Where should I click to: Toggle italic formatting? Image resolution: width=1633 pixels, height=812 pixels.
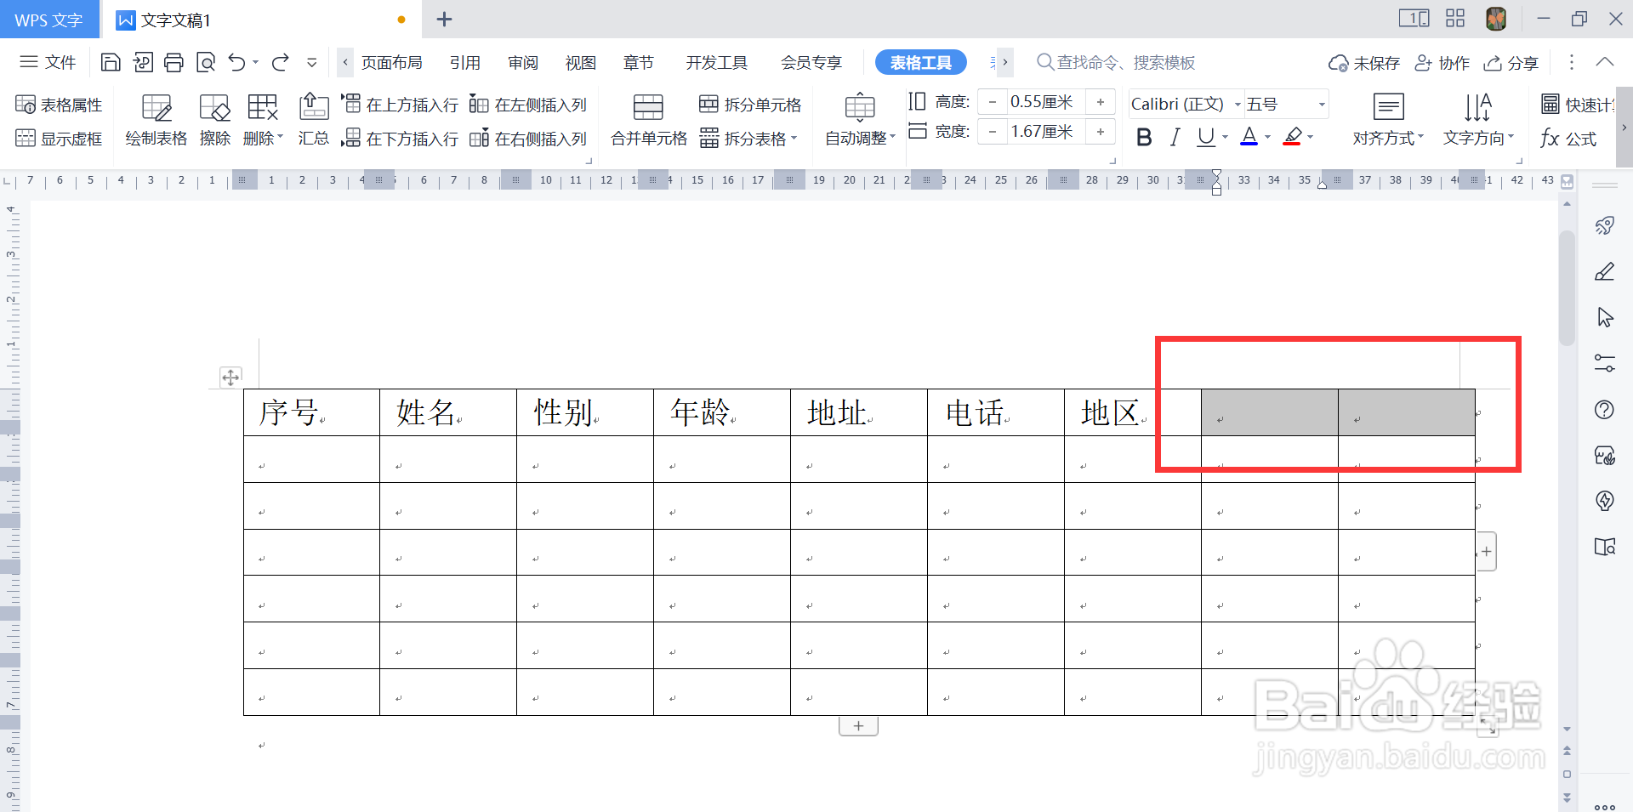tap(1175, 136)
